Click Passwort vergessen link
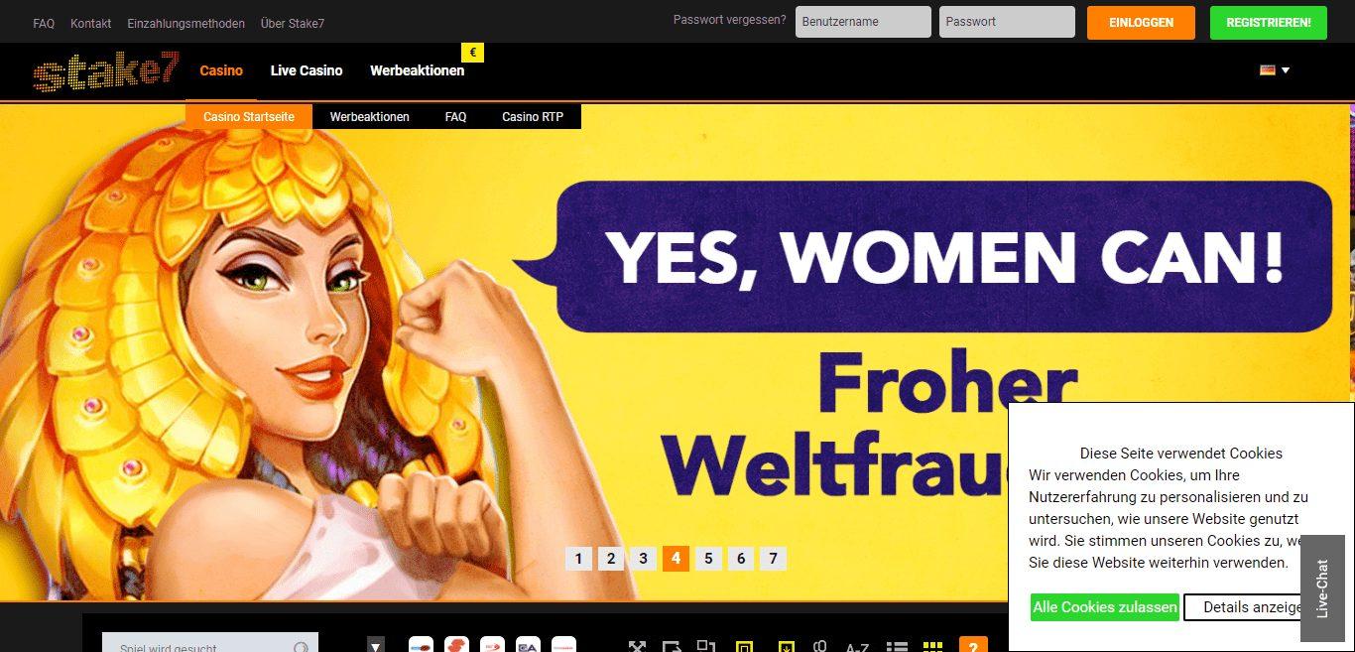1355x652 pixels. [x=729, y=20]
